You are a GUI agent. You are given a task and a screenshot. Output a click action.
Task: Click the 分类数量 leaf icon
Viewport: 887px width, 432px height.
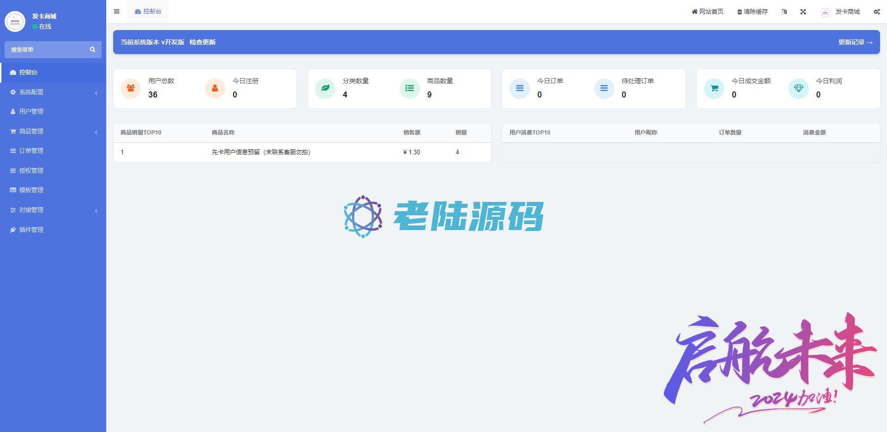(325, 88)
